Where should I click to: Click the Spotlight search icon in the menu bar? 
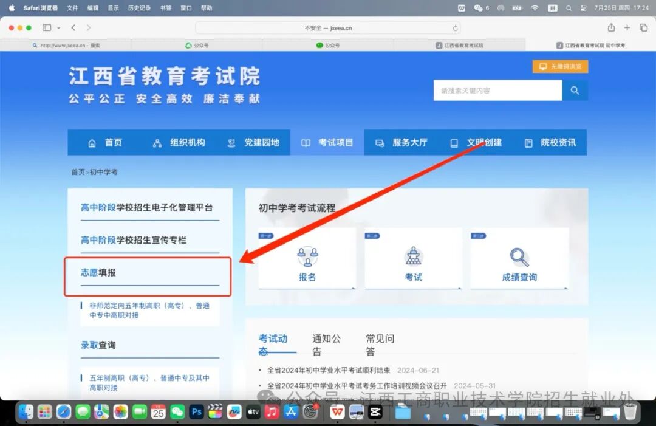(x=569, y=9)
